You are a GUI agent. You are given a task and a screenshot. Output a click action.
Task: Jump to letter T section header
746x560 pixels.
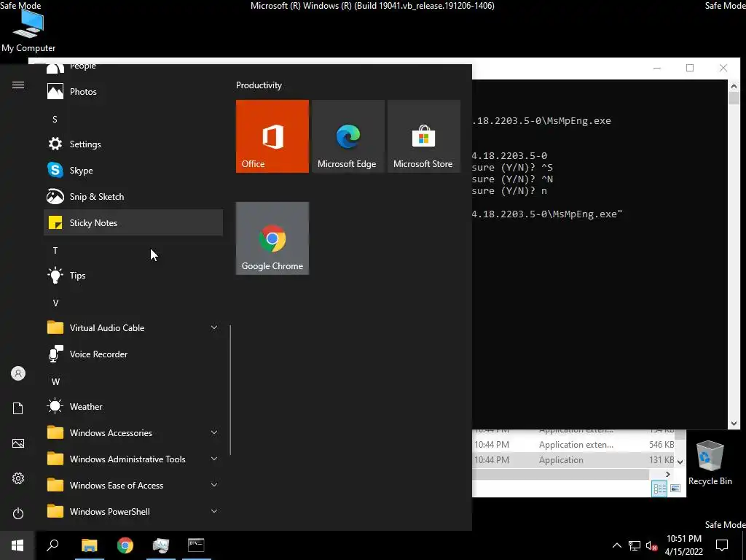pos(55,251)
